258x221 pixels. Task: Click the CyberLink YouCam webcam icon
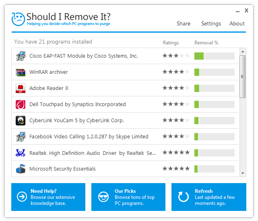[x=21, y=121]
